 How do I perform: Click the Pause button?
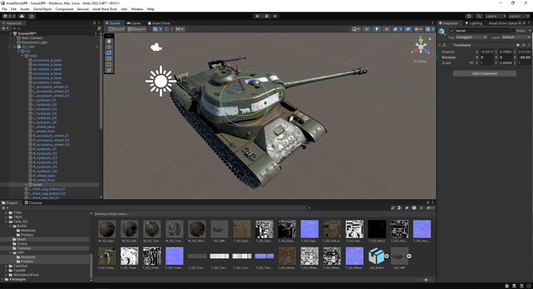[266, 16]
